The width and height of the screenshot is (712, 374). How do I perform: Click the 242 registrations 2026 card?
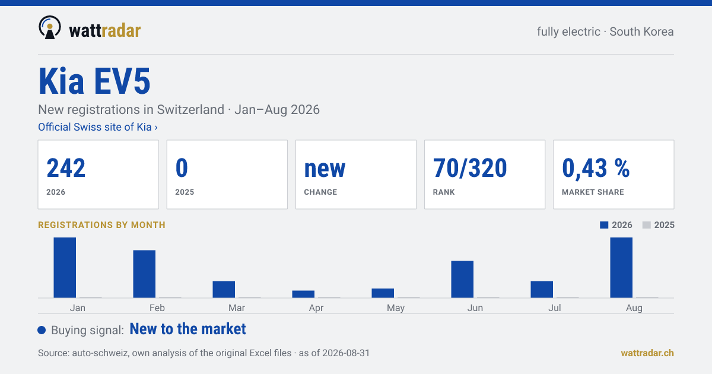point(98,175)
